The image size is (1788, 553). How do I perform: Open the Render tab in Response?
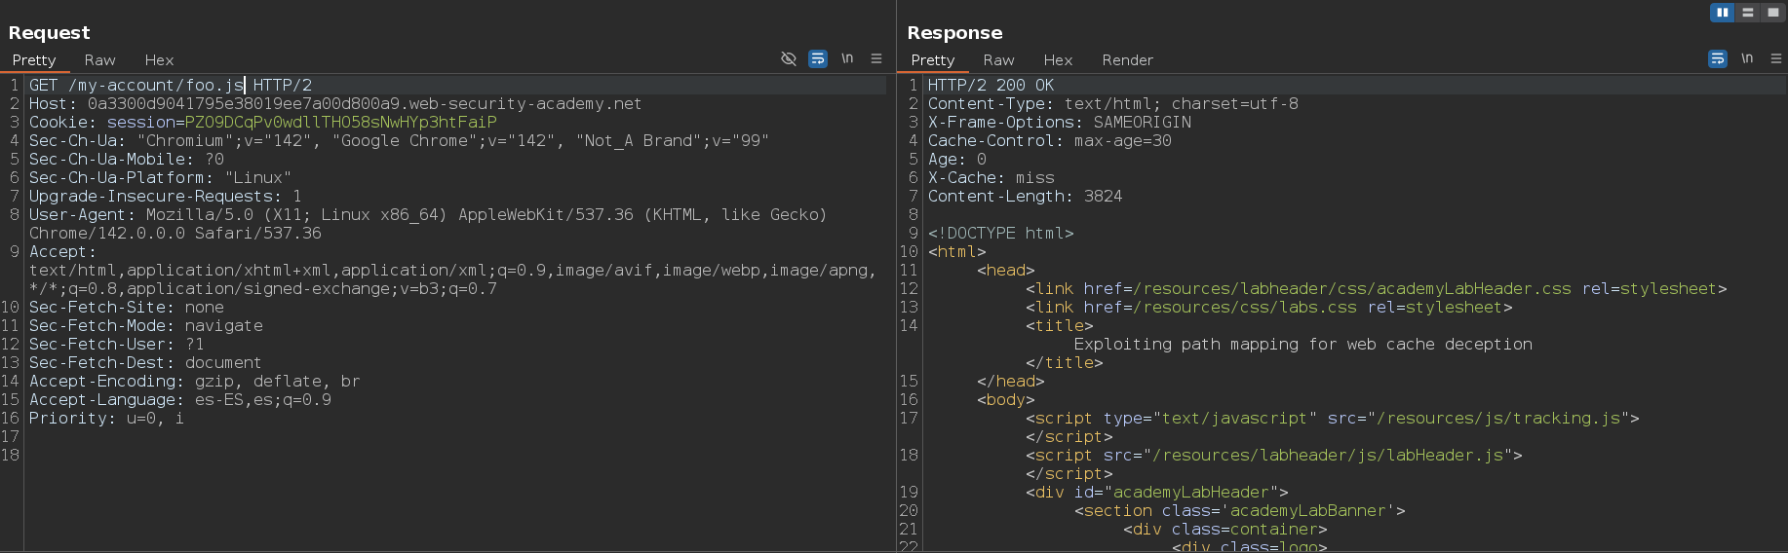pyautogui.click(x=1127, y=60)
